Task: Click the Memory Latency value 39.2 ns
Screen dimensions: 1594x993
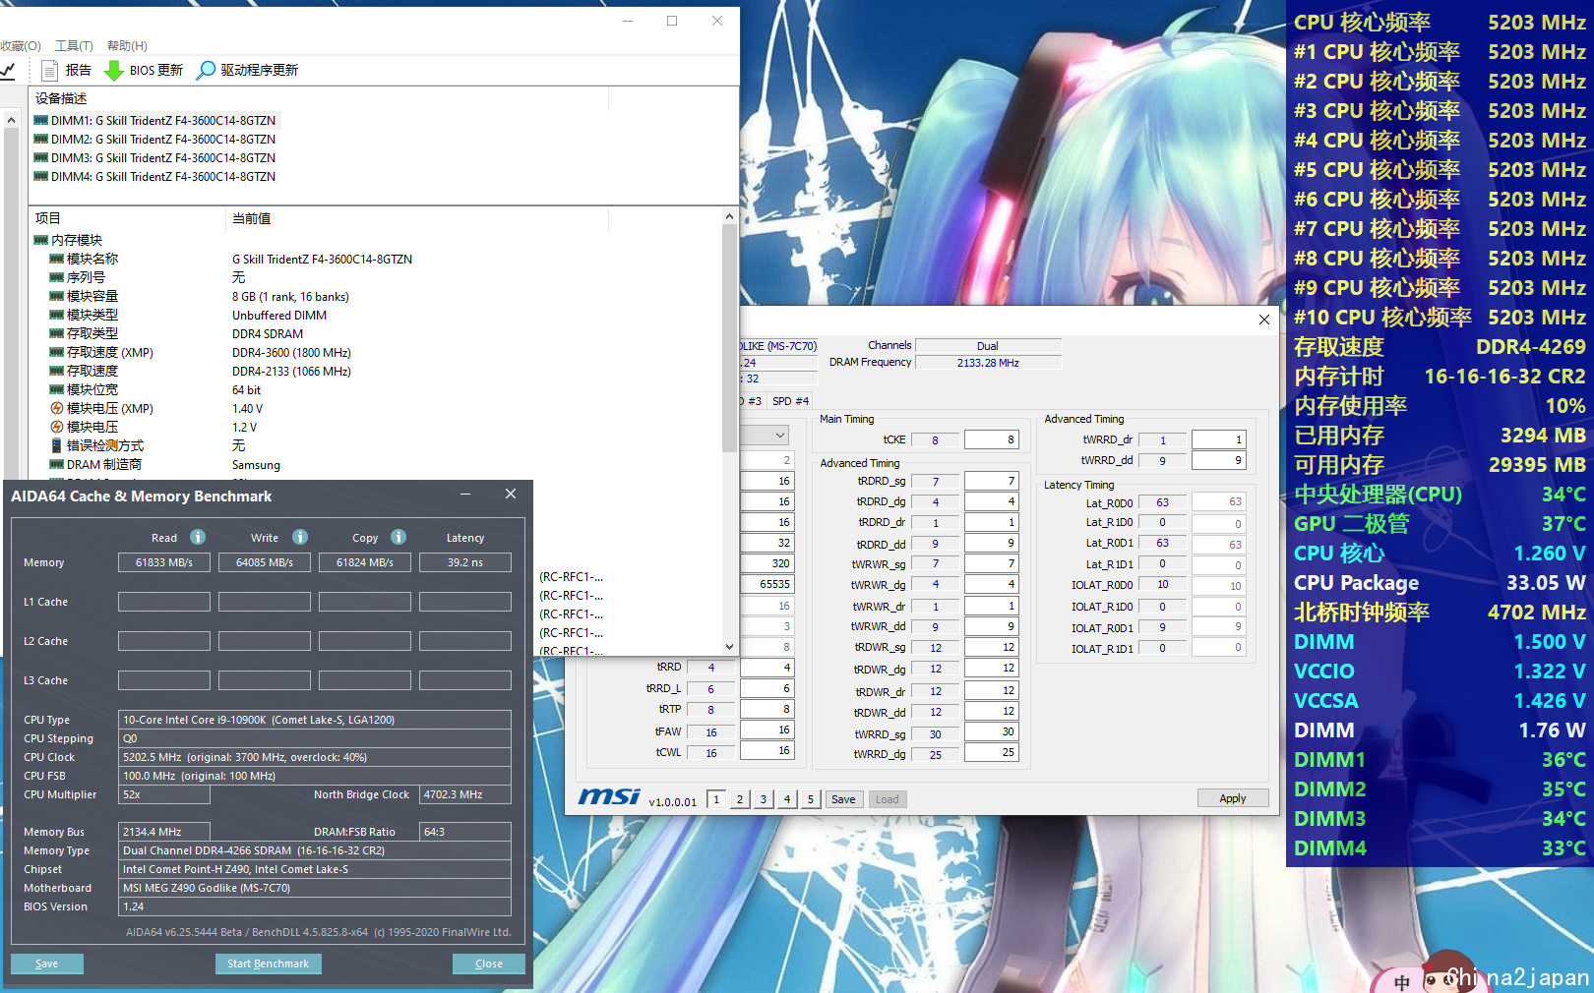Action: [x=465, y=562]
